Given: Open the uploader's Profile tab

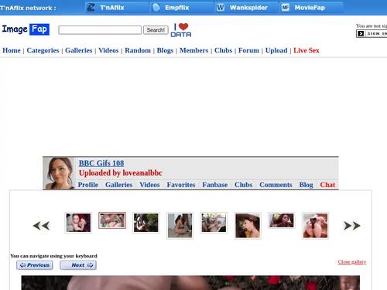Looking at the screenshot, I should click(88, 185).
